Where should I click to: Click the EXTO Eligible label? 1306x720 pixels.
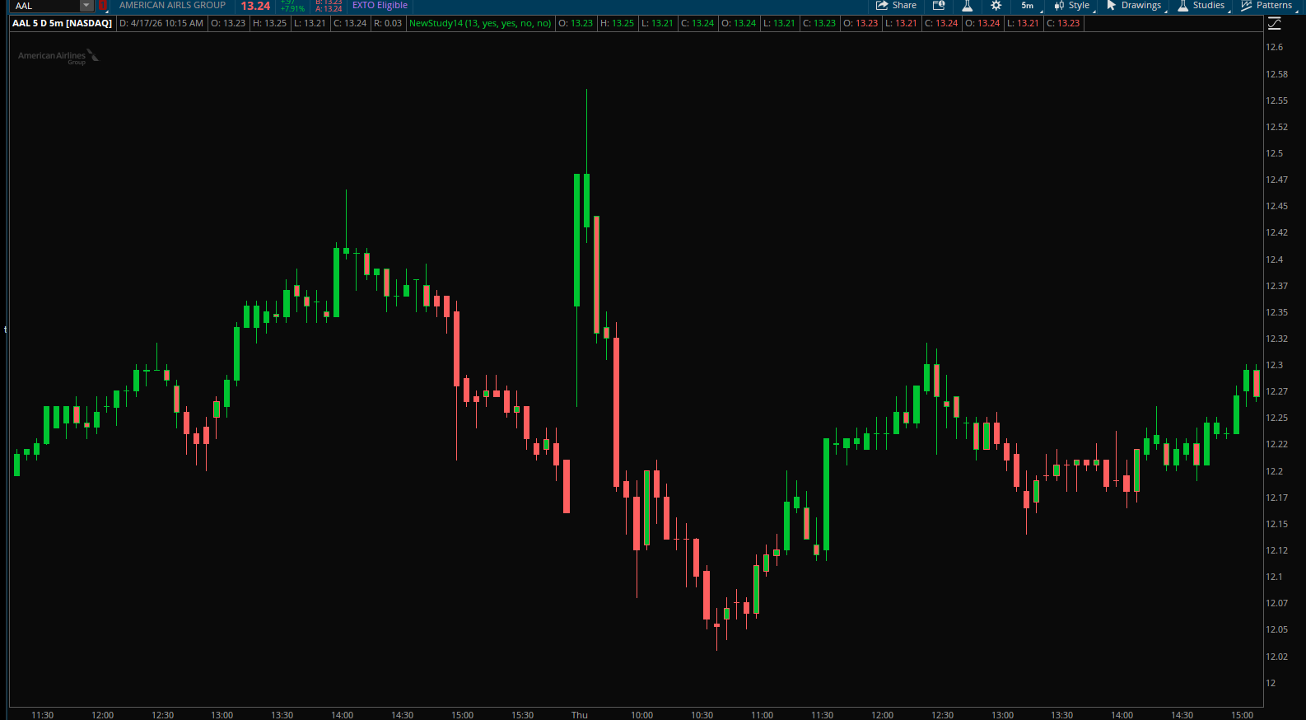380,6
